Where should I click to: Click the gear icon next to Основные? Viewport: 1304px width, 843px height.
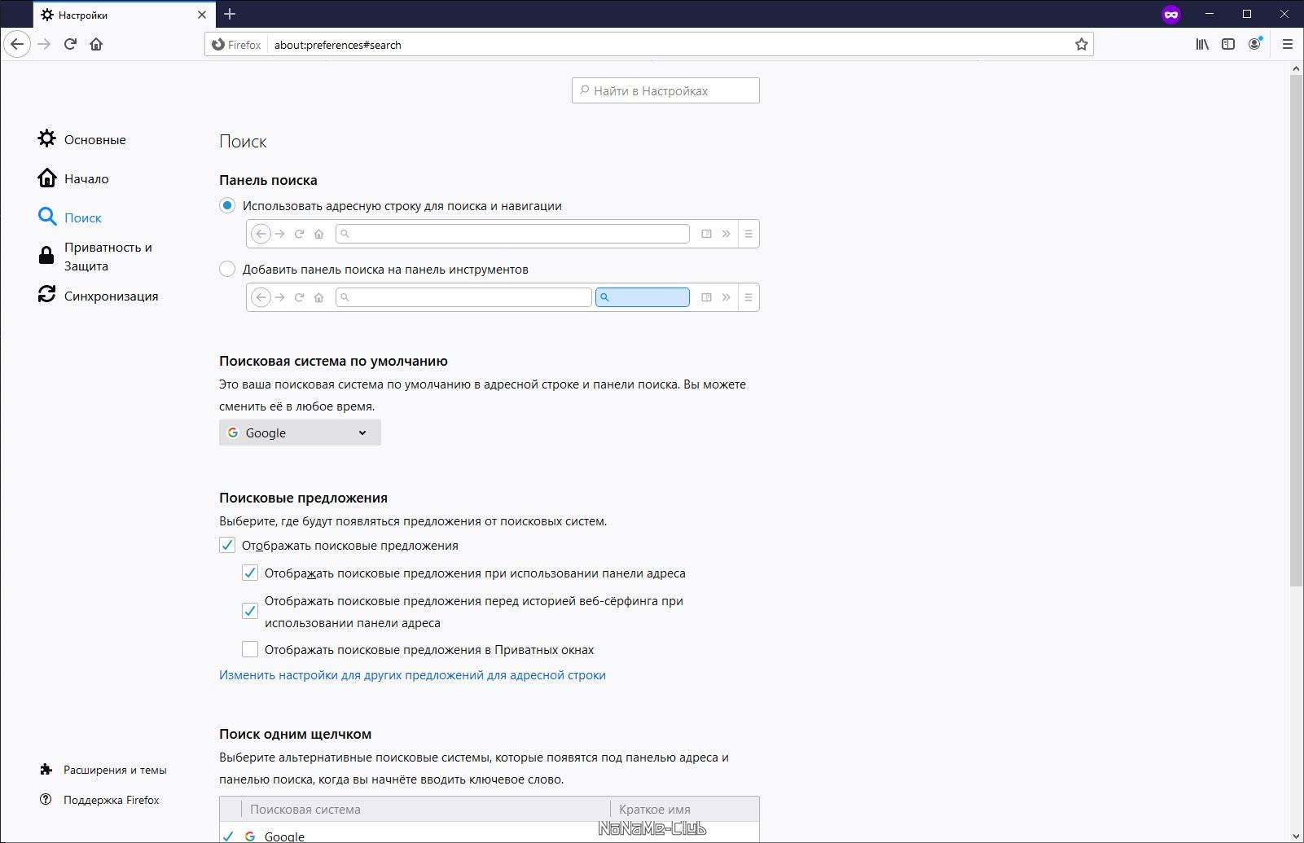[x=47, y=138]
